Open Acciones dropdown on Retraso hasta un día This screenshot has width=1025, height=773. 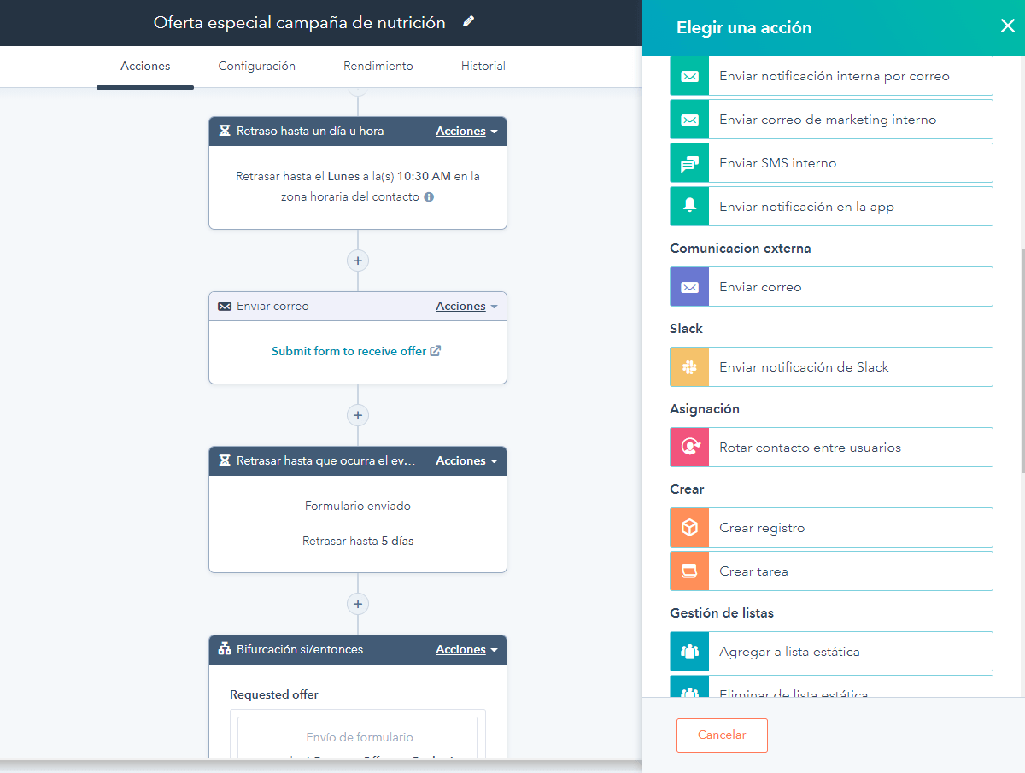click(466, 131)
